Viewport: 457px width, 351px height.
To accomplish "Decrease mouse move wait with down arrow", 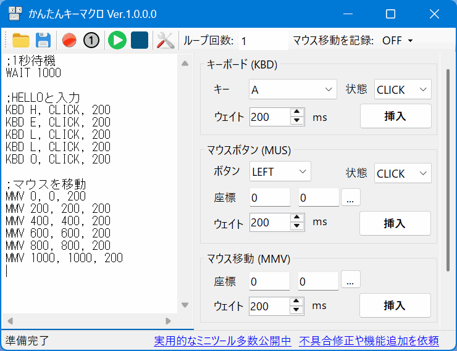I will [x=296, y=310].
